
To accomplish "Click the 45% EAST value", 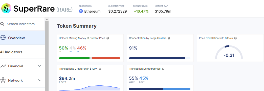I will [144, 78].
